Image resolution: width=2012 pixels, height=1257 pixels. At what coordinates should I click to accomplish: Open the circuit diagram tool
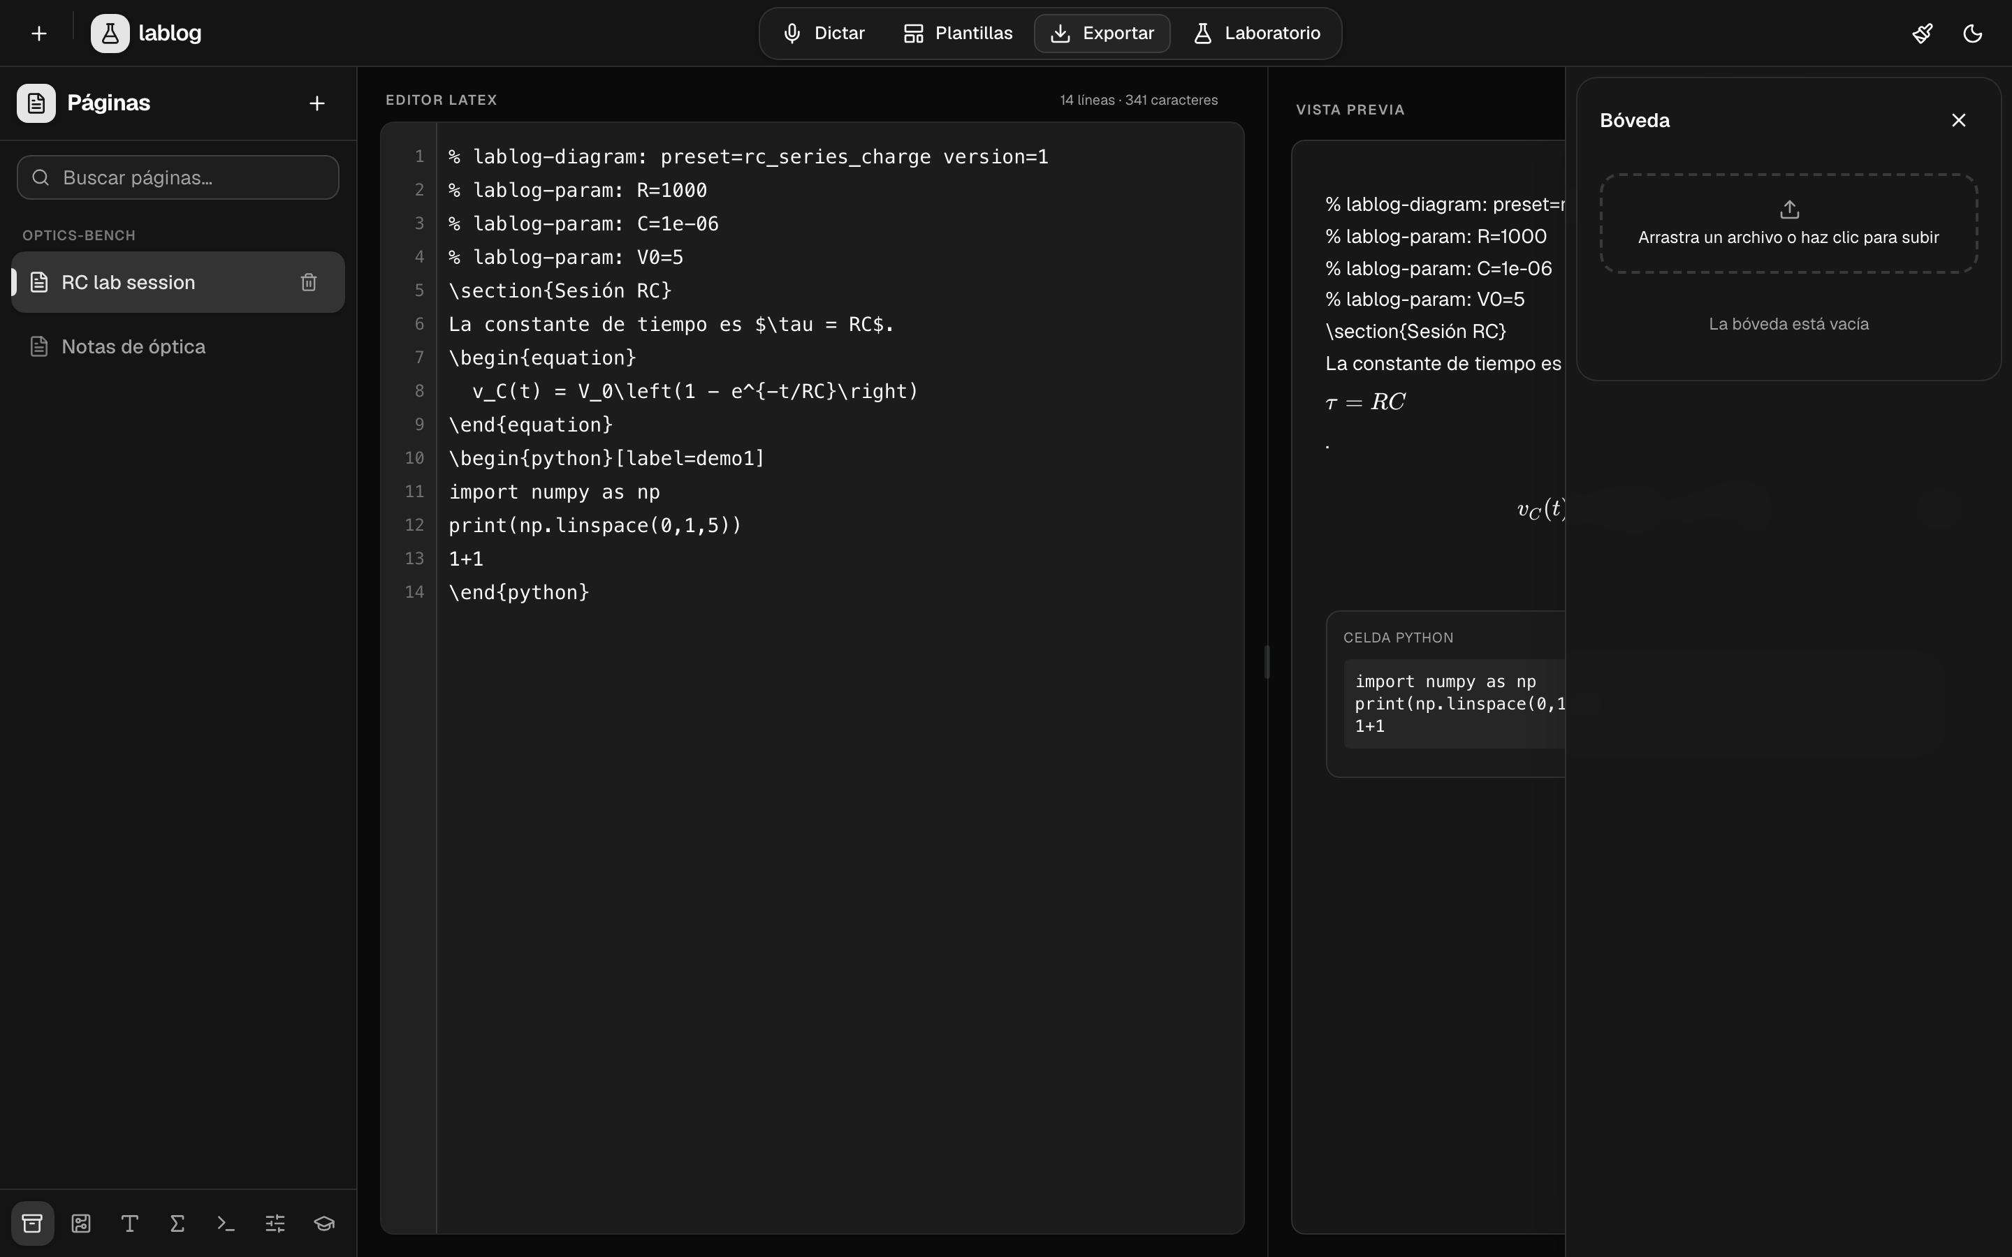pyautogui.click(x=80, y=1223)
